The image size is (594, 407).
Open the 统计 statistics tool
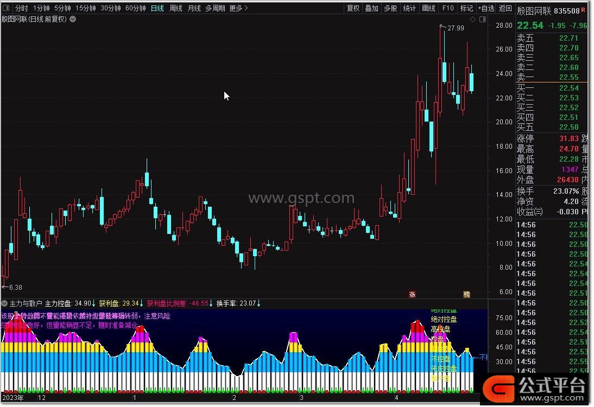tap(409, 8)
